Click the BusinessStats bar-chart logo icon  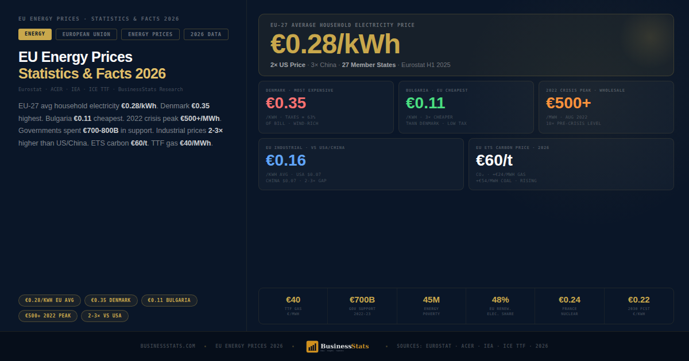(x=312, y=346)
